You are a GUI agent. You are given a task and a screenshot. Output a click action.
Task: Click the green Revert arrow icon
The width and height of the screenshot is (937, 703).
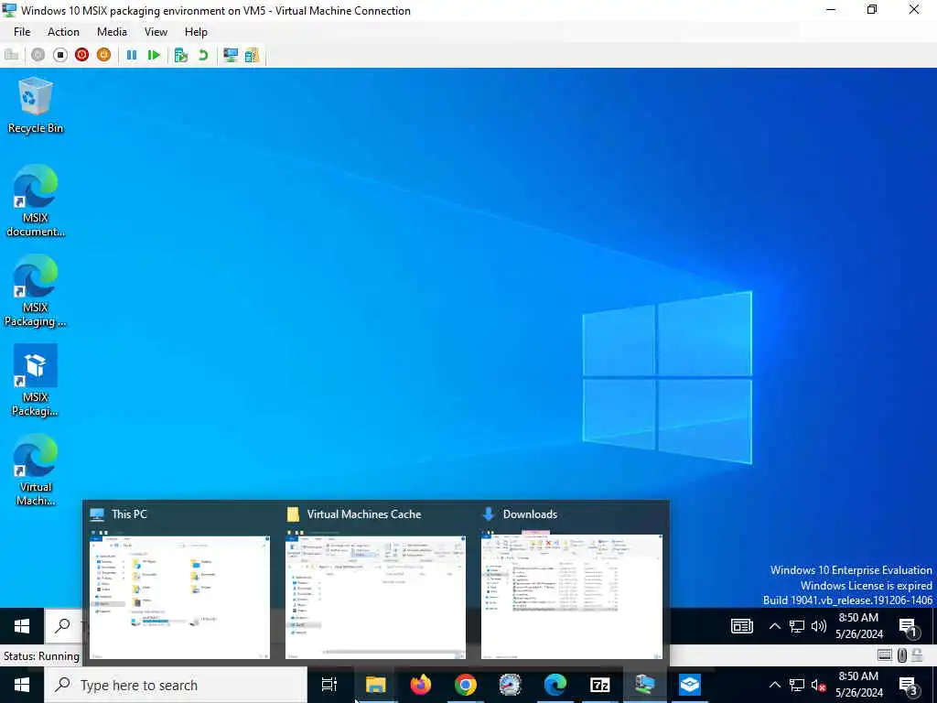pos(203,55)
